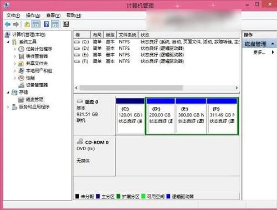
Task: Click the 无媒体 status text
Action: coord(83,161)
